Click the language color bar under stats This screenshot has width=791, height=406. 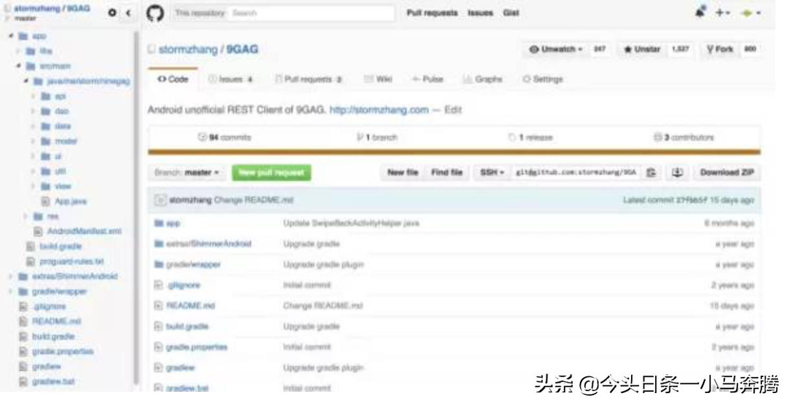point(454,152)
